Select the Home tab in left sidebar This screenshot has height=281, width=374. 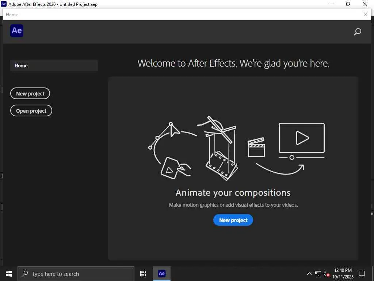(x=54, y=65)
